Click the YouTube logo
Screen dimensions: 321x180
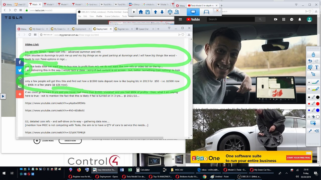click(x=193, y=19)
